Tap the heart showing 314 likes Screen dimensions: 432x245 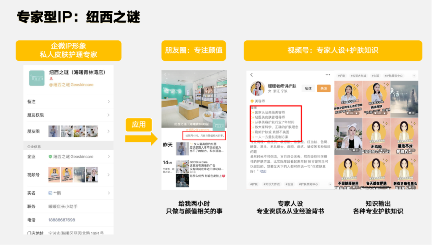[348, 113]
